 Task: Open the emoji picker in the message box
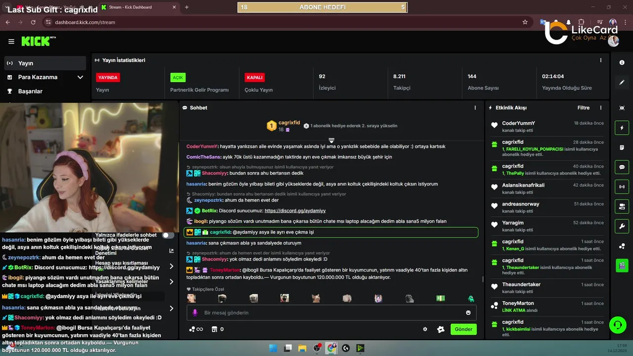coord(468,313)
